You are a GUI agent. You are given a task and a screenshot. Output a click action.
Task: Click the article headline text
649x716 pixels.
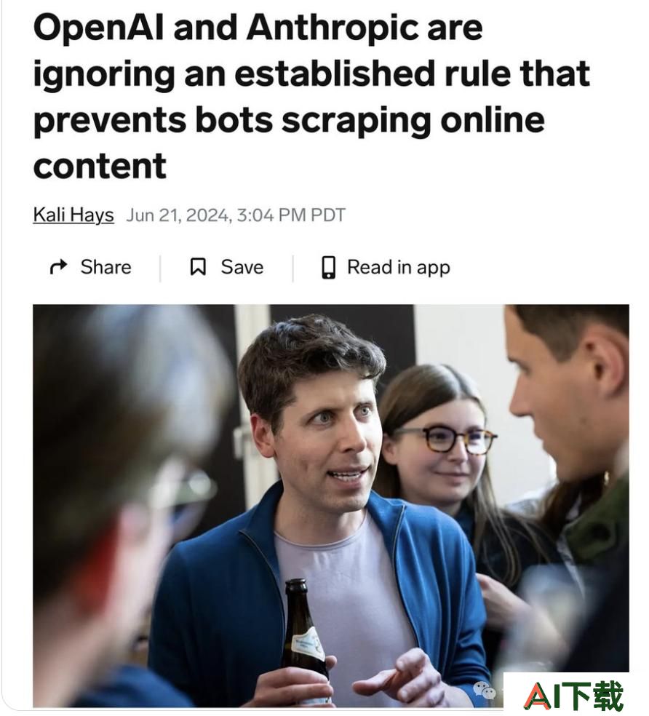(312, 96)
